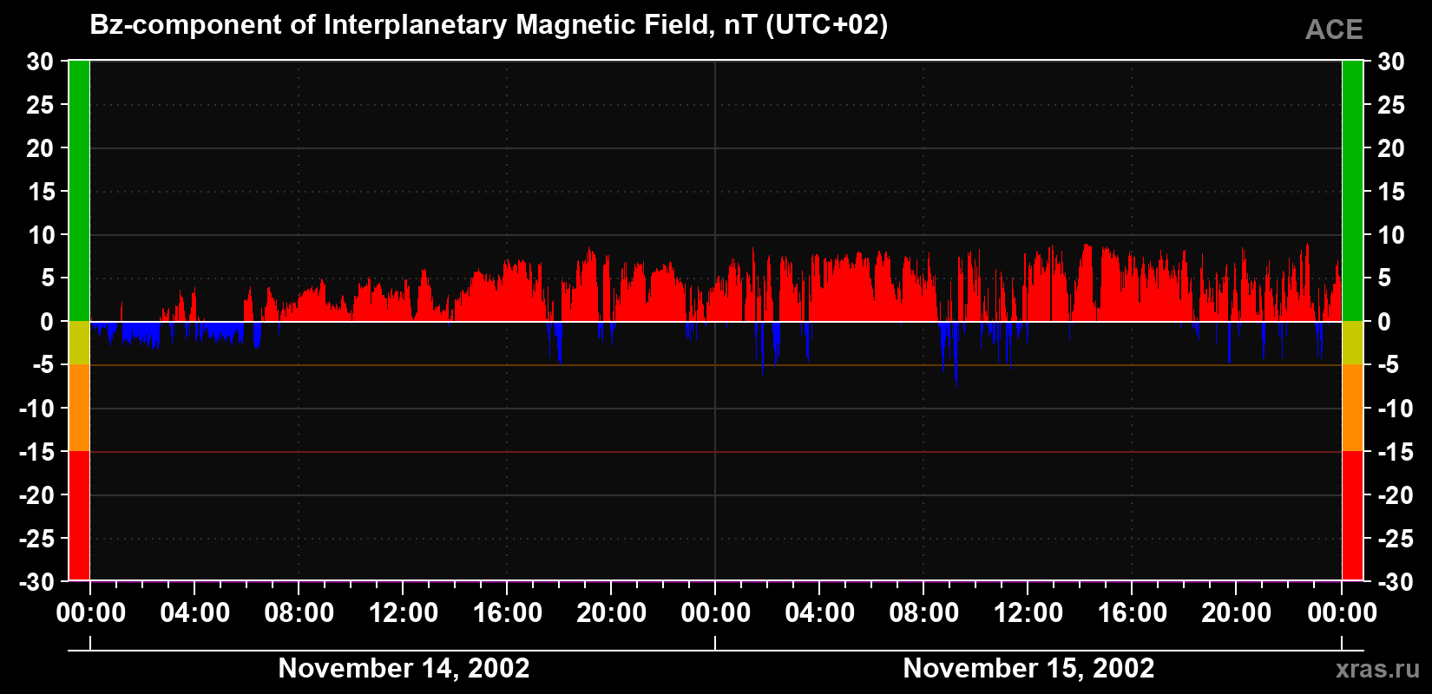The width and height of the screenshot is (1432, 694).
Task: Click the green segment of the right color bar
Action: (x=1352, y=191)
